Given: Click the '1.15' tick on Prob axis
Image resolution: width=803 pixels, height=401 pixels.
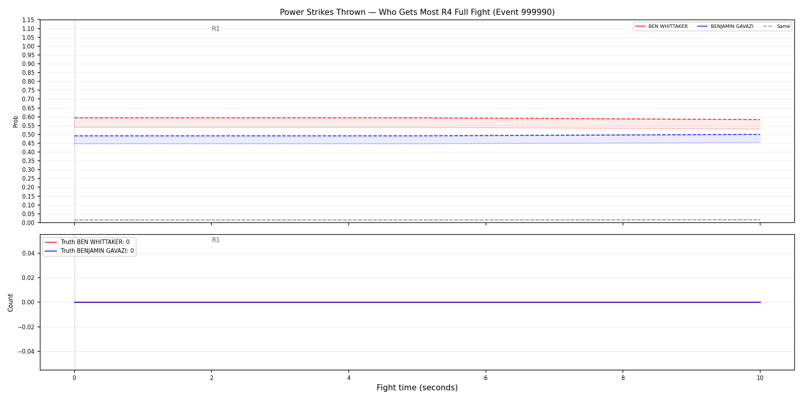Looking at the screenshot, I should [x=28, y=20].
